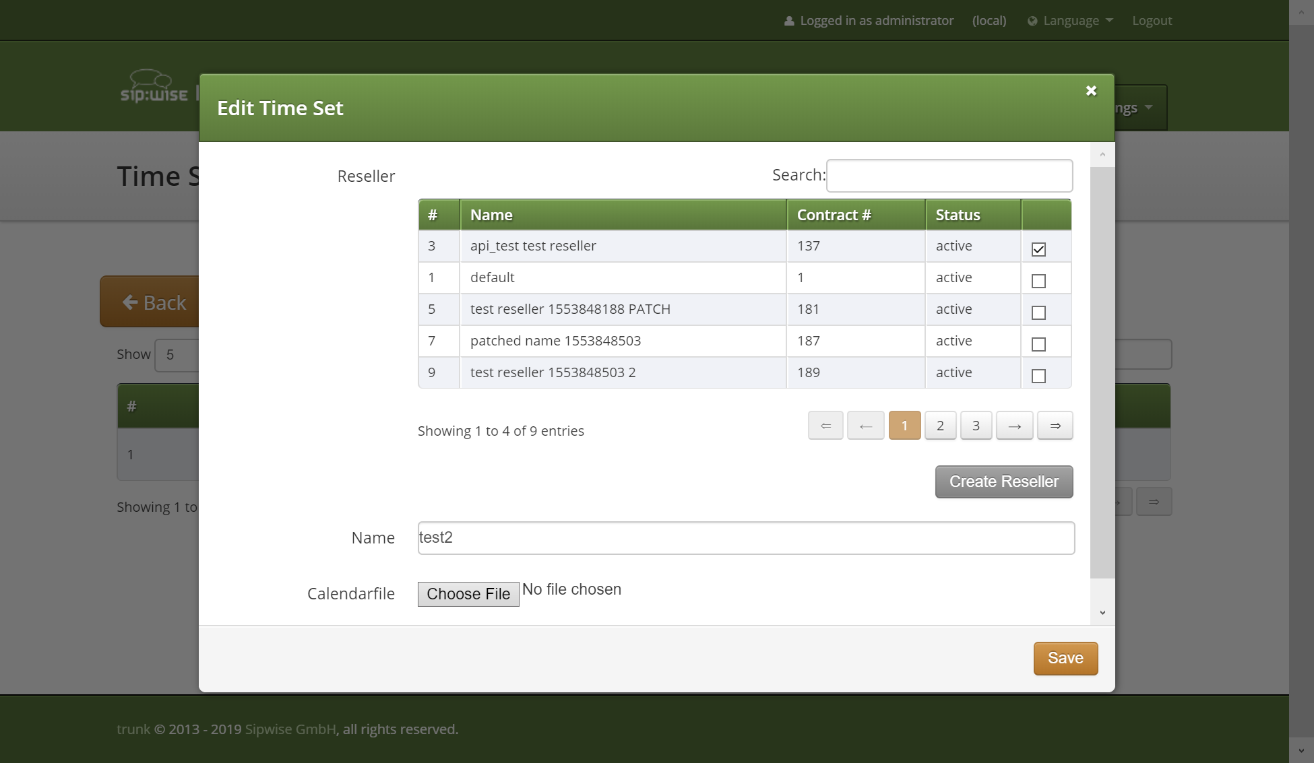
Task: Go to first page of reseller list
Action: point(825,426)
